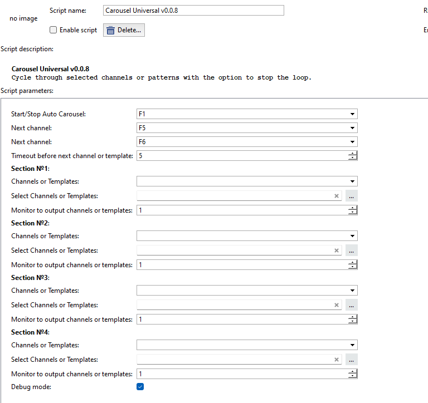Click the 'Script parameters:' label
428x403 pixels.
pos(27,91)
